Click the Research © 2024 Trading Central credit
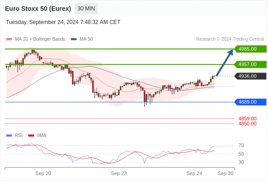Screen dimensions: 268x181 click(x=230, y=39)
